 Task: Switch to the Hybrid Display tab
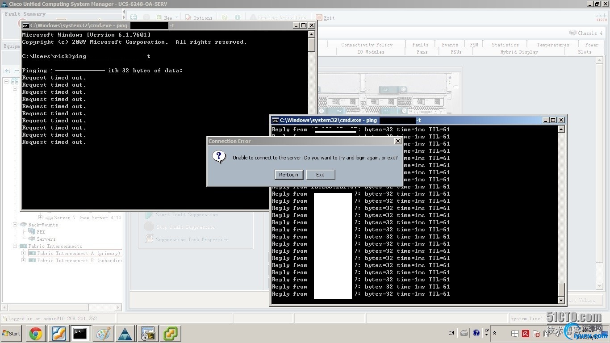tap(519, 52)
